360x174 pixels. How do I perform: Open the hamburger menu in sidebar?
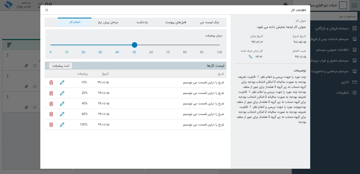coord(354,5)
